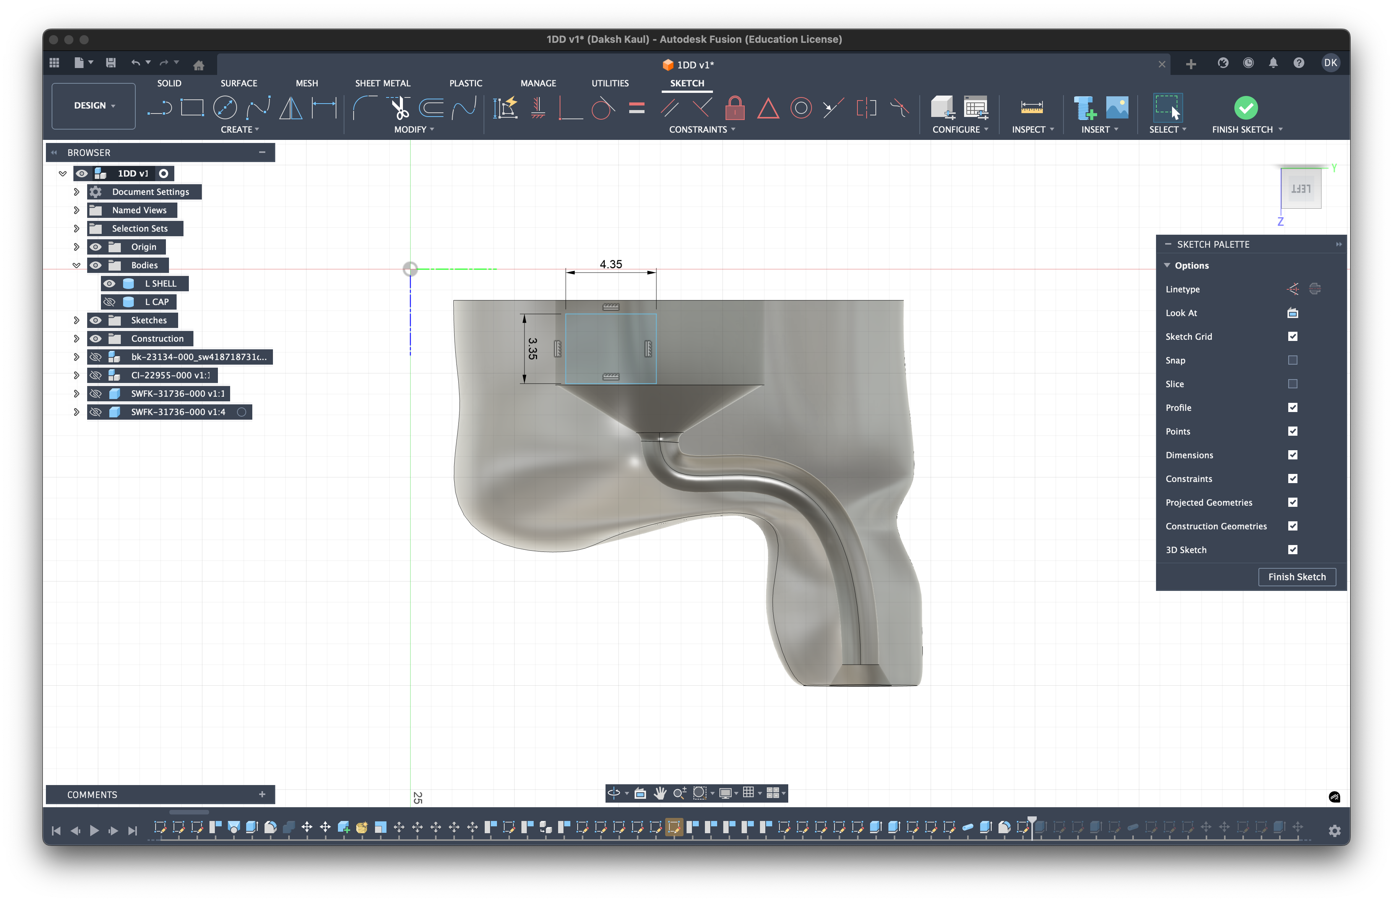Click the Insert Fasteners bolt icon
This screenshot has width=1393, height=902.
(x=1086, y=108)
